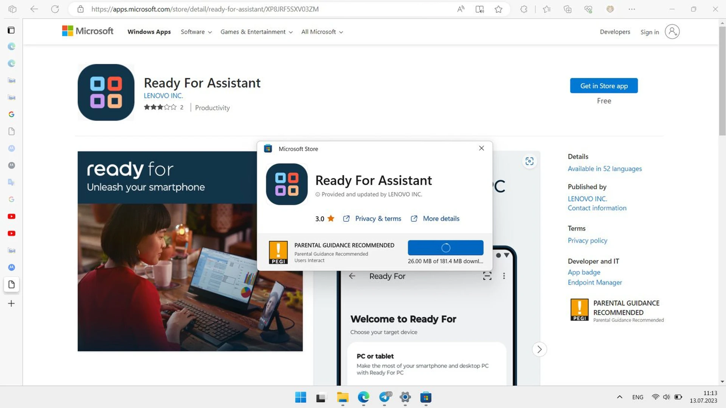726x408 pixels.
Task: Open the Edge profile avatar
Action: [x=610, y=9]
